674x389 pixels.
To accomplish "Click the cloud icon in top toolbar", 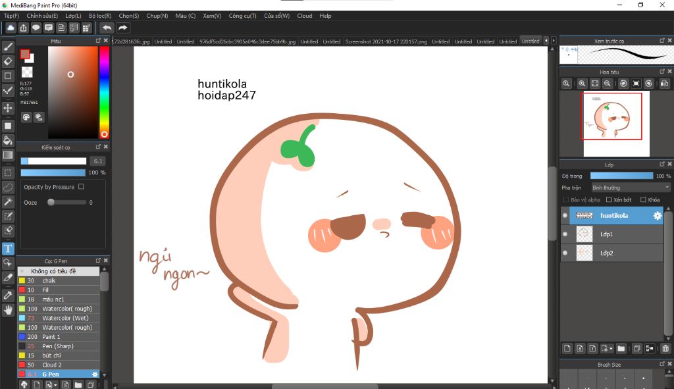I will click(x=11, y=28).
